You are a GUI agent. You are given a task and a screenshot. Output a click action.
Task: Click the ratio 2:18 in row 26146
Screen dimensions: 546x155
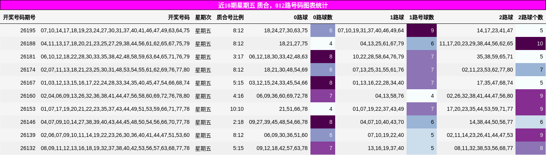coord(238,122)
